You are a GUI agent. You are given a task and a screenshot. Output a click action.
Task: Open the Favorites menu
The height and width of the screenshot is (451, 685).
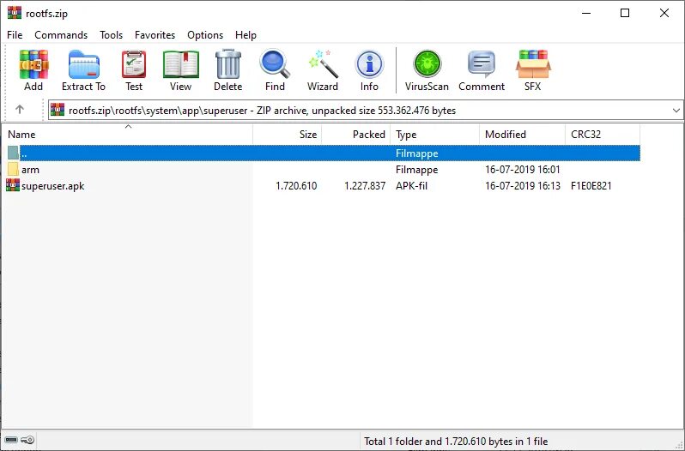(x=155, y=35)
